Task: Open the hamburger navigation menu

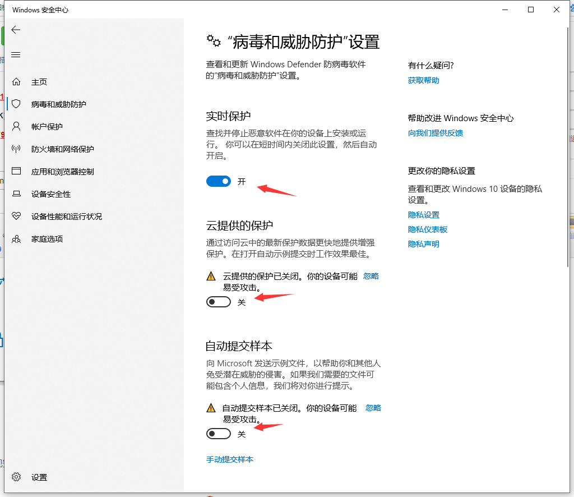Action: pos(16,55)
